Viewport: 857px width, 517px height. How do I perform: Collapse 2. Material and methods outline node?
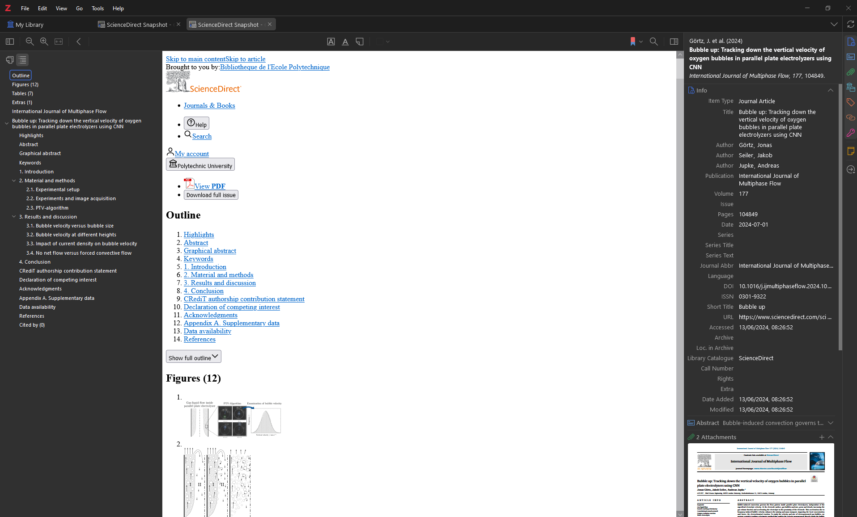click(x=14, y=181)
